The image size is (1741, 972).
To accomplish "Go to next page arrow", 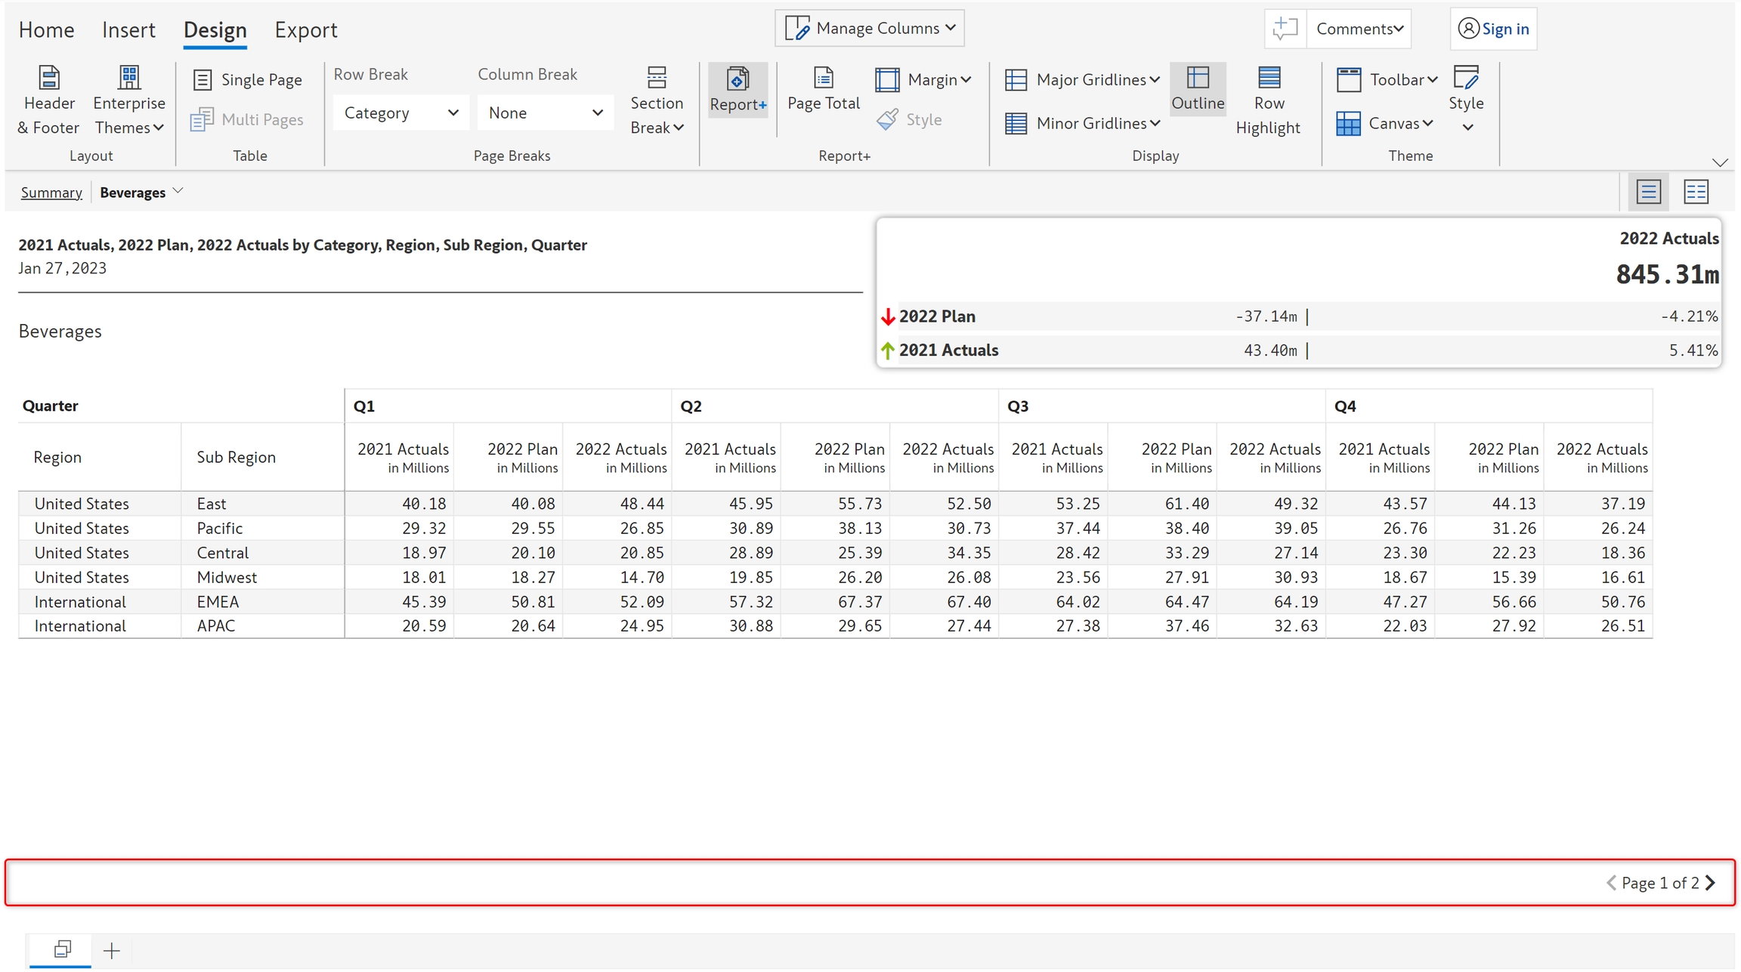I will [x=1711, y=882].
